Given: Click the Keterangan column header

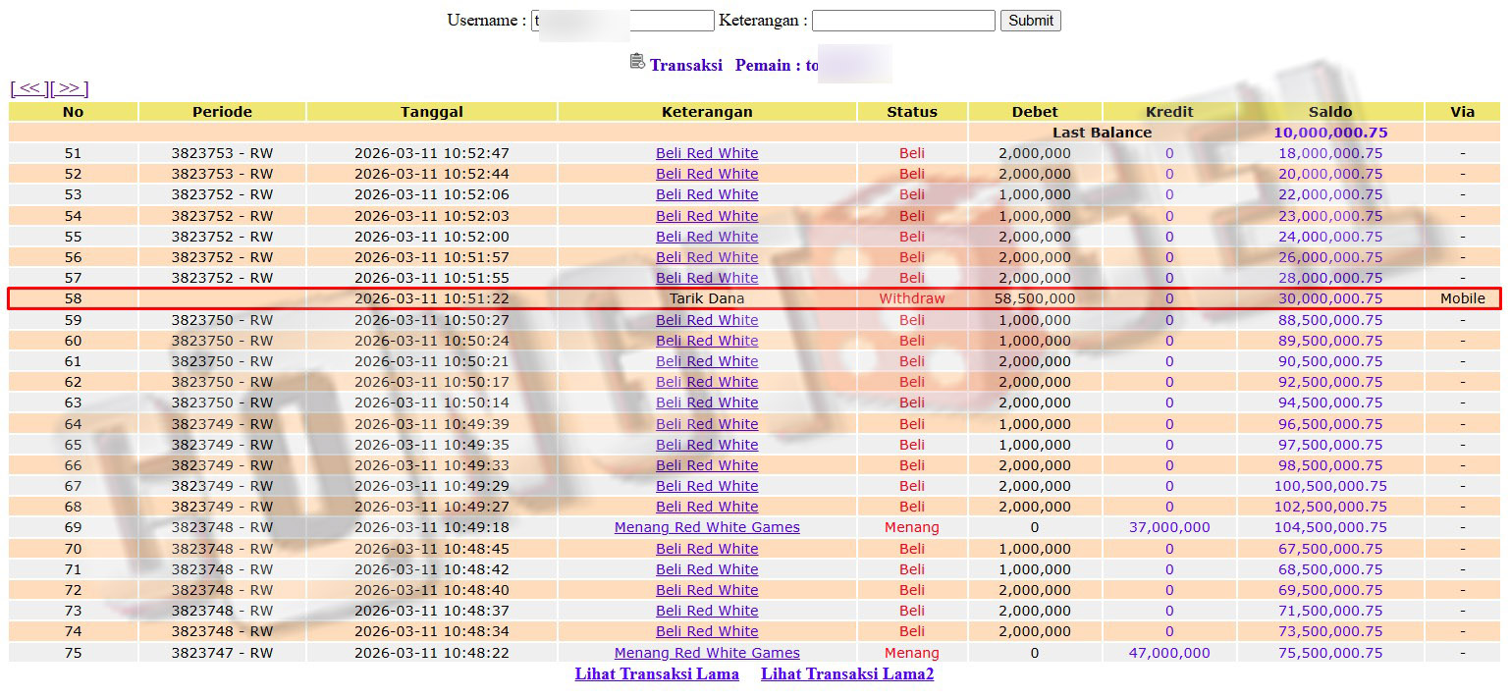Looking at the screenshot, I should [x=707, y=112].
